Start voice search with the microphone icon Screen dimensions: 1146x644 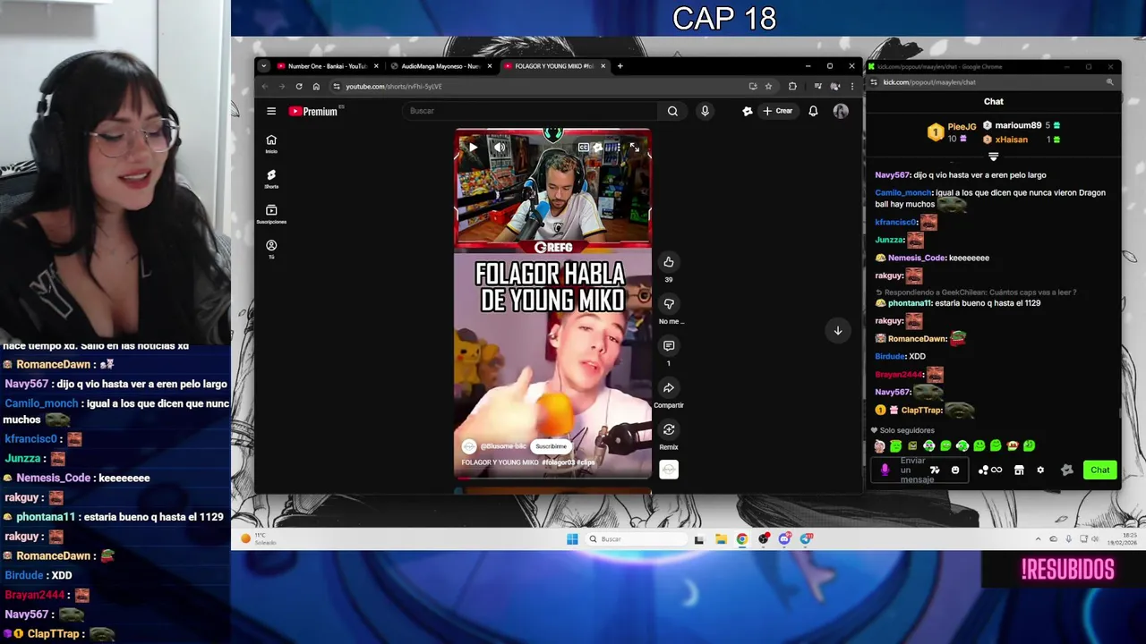705,111
